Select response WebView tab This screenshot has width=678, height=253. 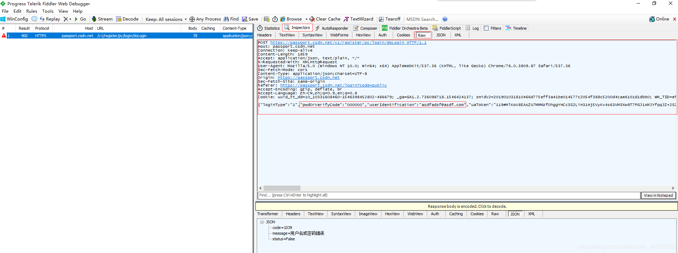(x=415, y=214)
